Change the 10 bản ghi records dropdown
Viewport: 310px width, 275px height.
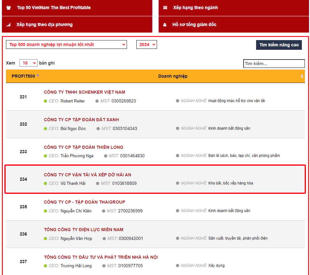pos(29,63)
